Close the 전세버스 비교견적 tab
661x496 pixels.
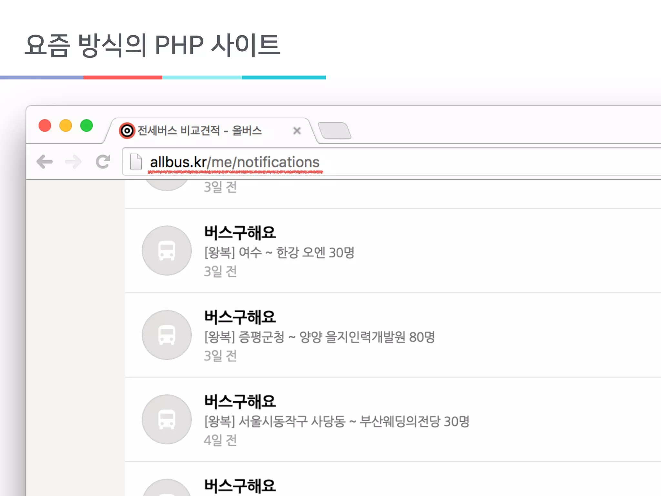pos(297,131)
